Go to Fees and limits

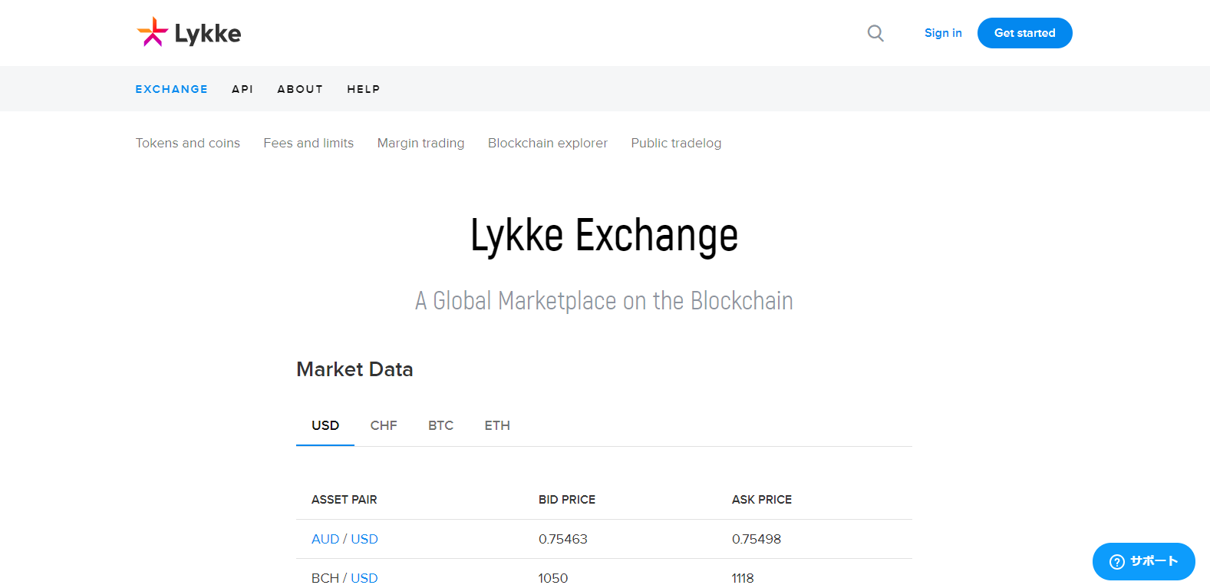(308, 143)
